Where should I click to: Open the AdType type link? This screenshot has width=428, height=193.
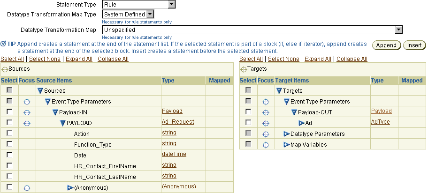click(381, 122)
